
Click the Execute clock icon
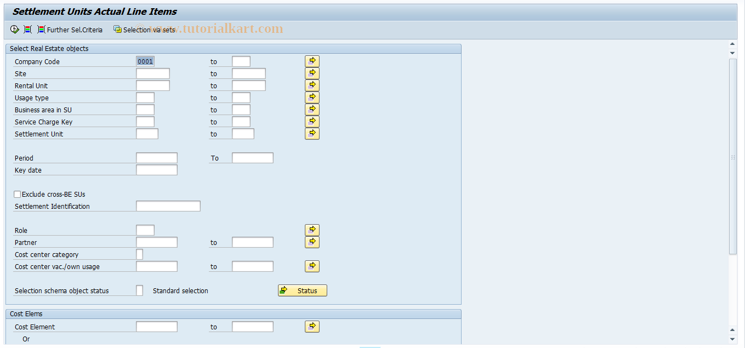click(x=15, y=30)
